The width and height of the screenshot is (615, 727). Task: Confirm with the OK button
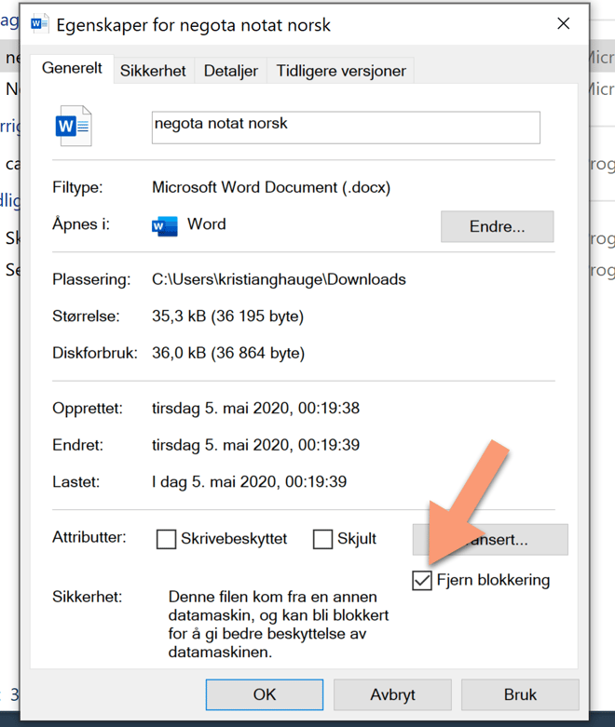(265, 694)
